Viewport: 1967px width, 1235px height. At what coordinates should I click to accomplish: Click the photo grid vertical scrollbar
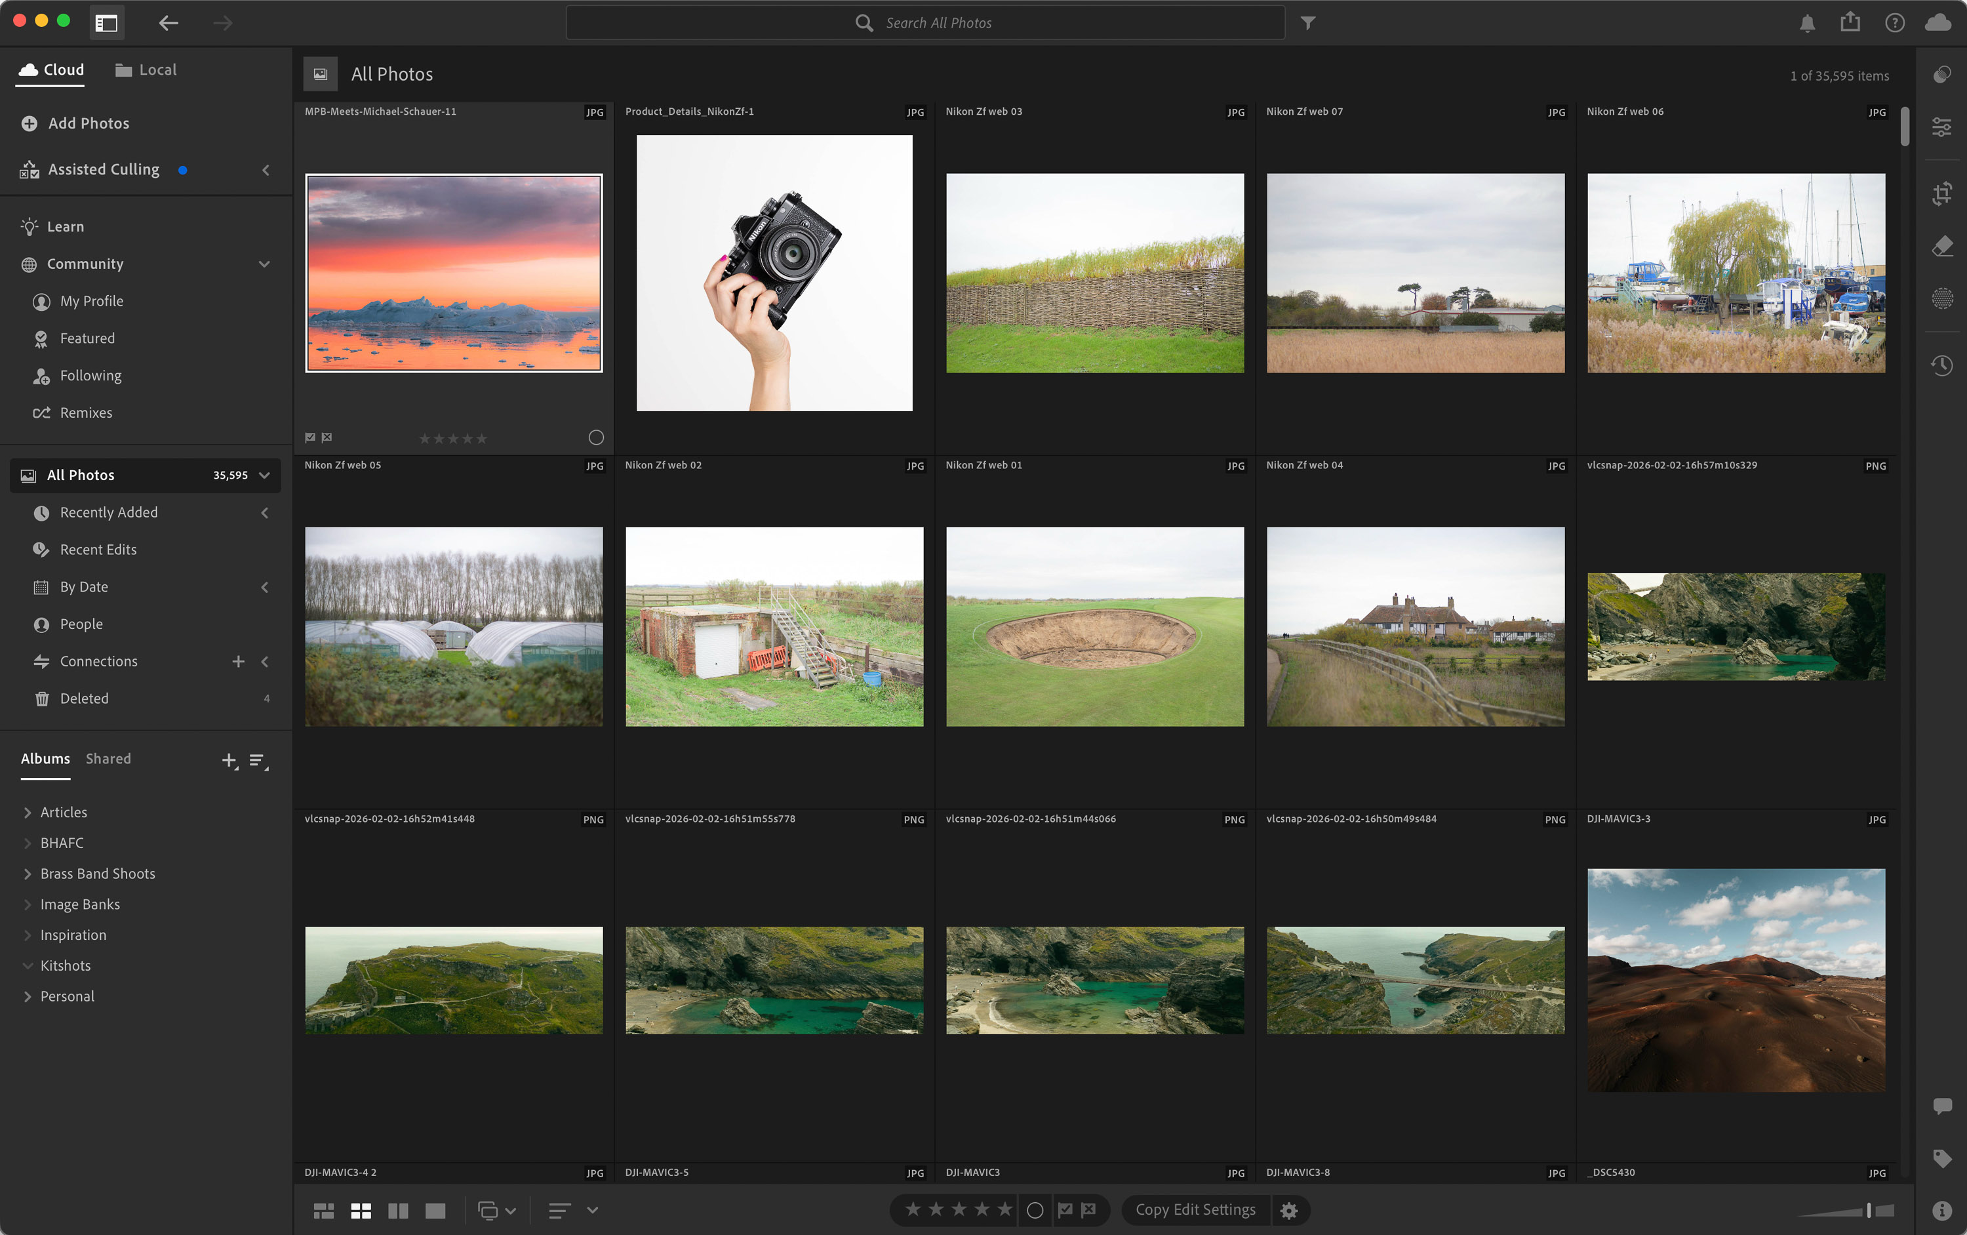[1904, 126]
